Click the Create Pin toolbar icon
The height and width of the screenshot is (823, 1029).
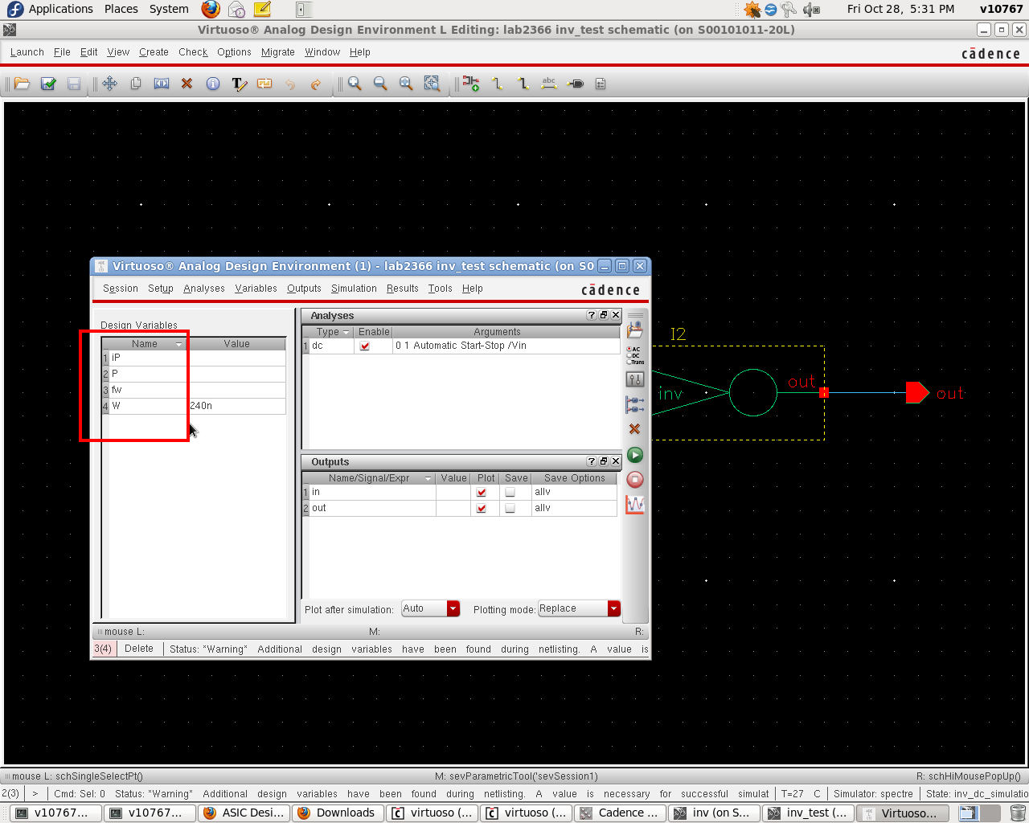575,84
